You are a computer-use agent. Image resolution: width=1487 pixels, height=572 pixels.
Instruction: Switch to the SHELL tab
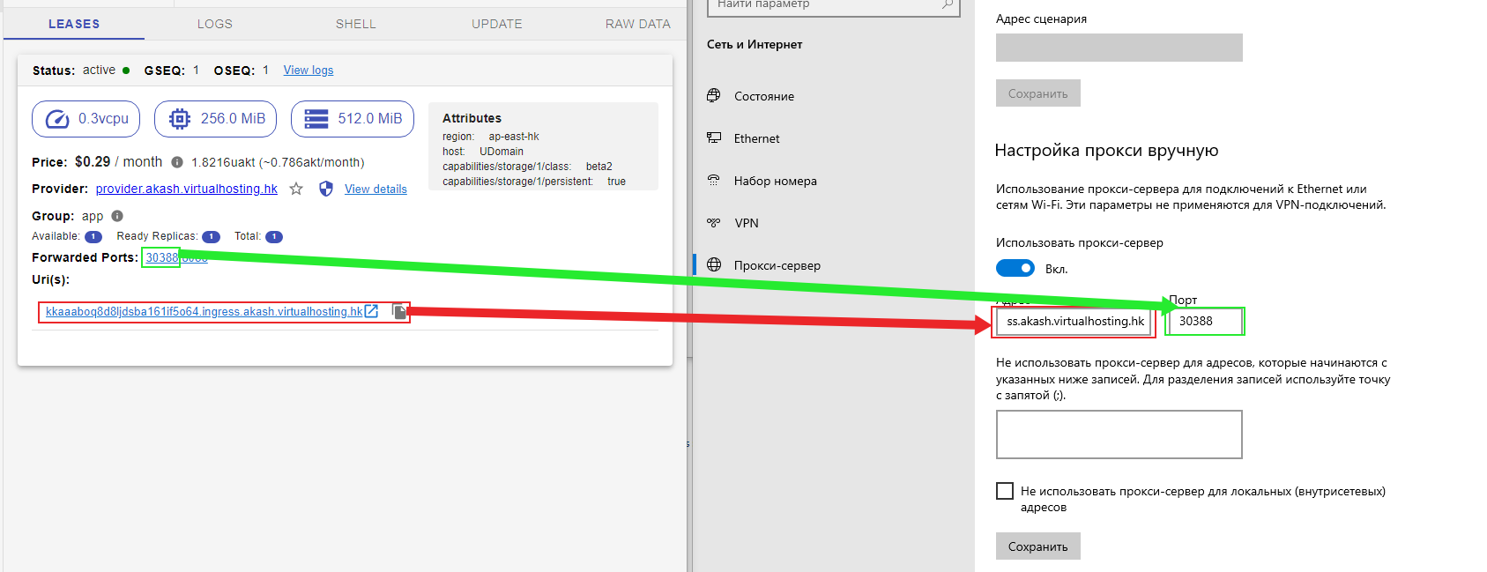(x=355, y=24)
